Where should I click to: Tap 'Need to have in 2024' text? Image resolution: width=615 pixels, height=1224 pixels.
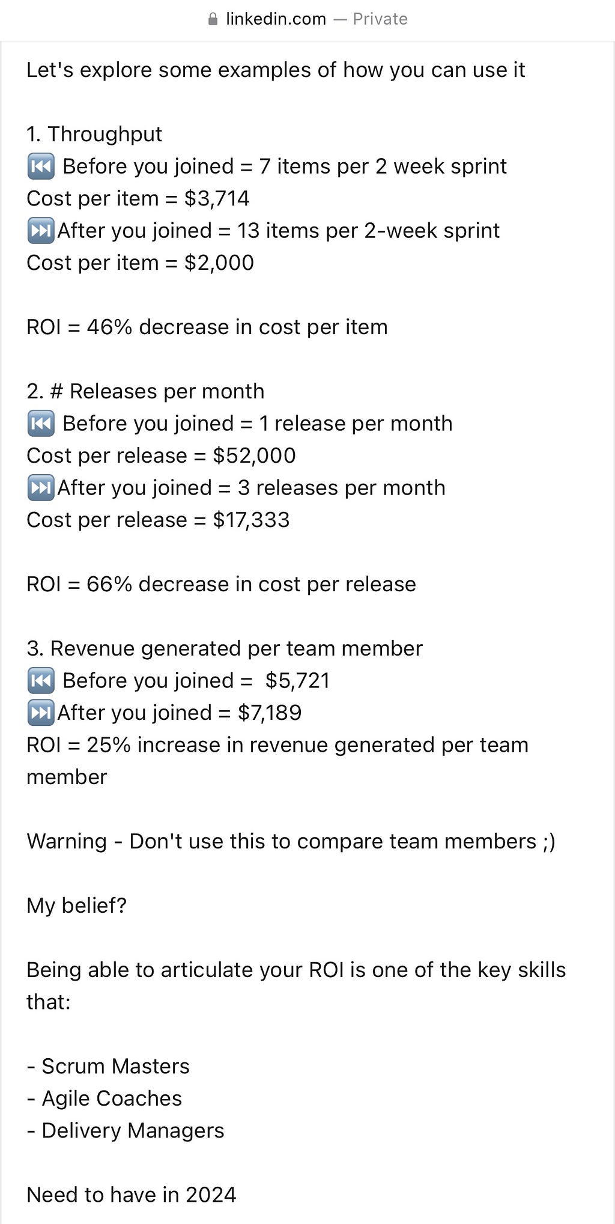point(132,1195)
